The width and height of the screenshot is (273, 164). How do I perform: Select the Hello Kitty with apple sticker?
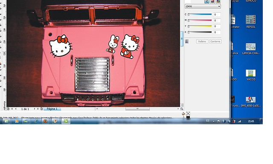[x=130, y=47]
